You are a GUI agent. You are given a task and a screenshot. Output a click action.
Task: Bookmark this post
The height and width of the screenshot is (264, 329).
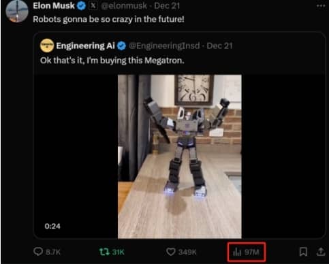tap(303, 252)
